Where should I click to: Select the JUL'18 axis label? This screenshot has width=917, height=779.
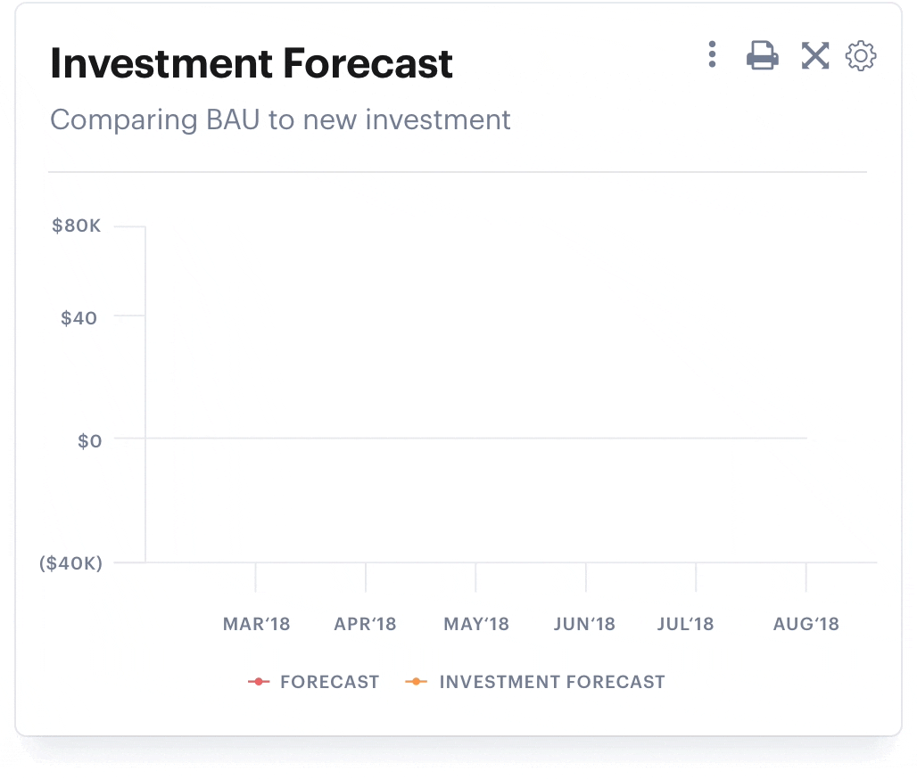[x=685, y=624]
